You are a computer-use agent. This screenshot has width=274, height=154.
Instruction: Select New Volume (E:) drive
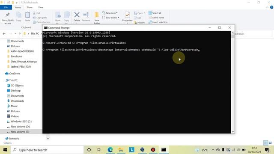[x=20, y=132]
